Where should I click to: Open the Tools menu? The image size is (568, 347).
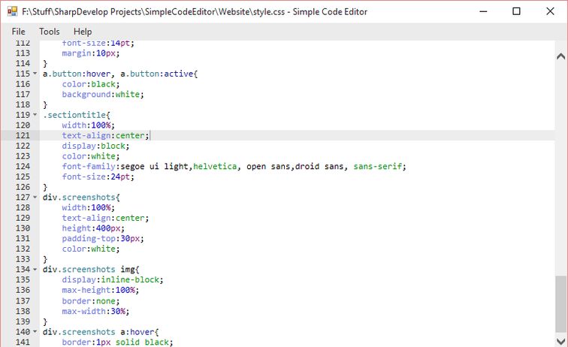(x=50, y=32)
